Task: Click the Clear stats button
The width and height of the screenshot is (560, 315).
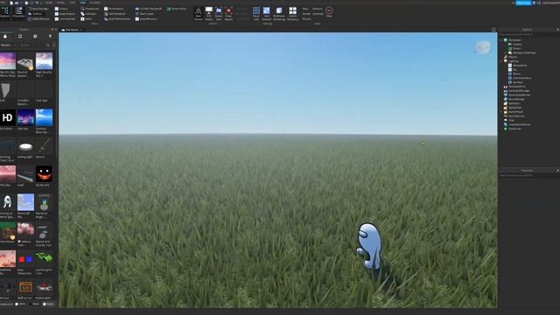Action: click(x=329, y=12)
